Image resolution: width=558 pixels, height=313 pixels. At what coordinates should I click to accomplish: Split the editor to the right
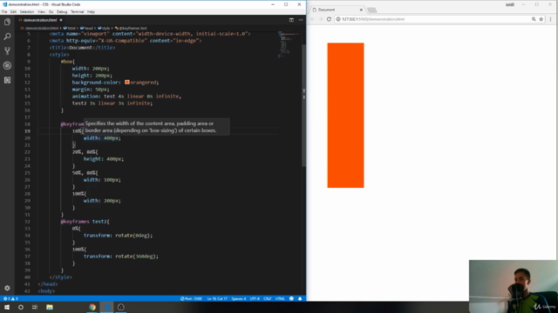(x=291, y=20)
